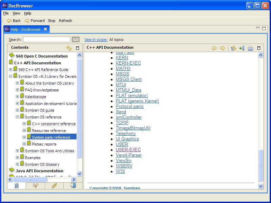271x203 pixels.
Task: Open the File menu
Action: [6, 13]
